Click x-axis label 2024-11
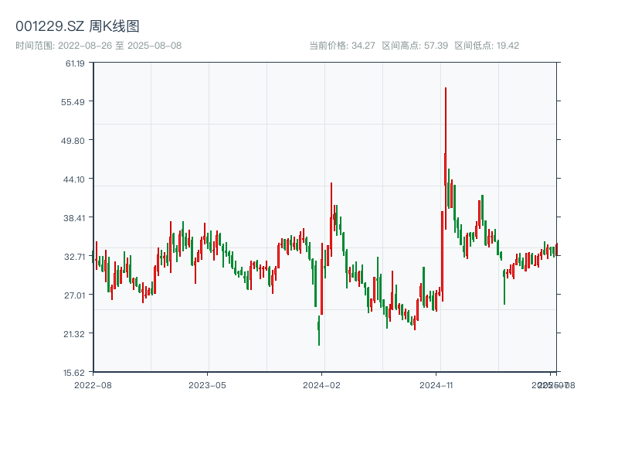The image size is (618, 464). 436,385
